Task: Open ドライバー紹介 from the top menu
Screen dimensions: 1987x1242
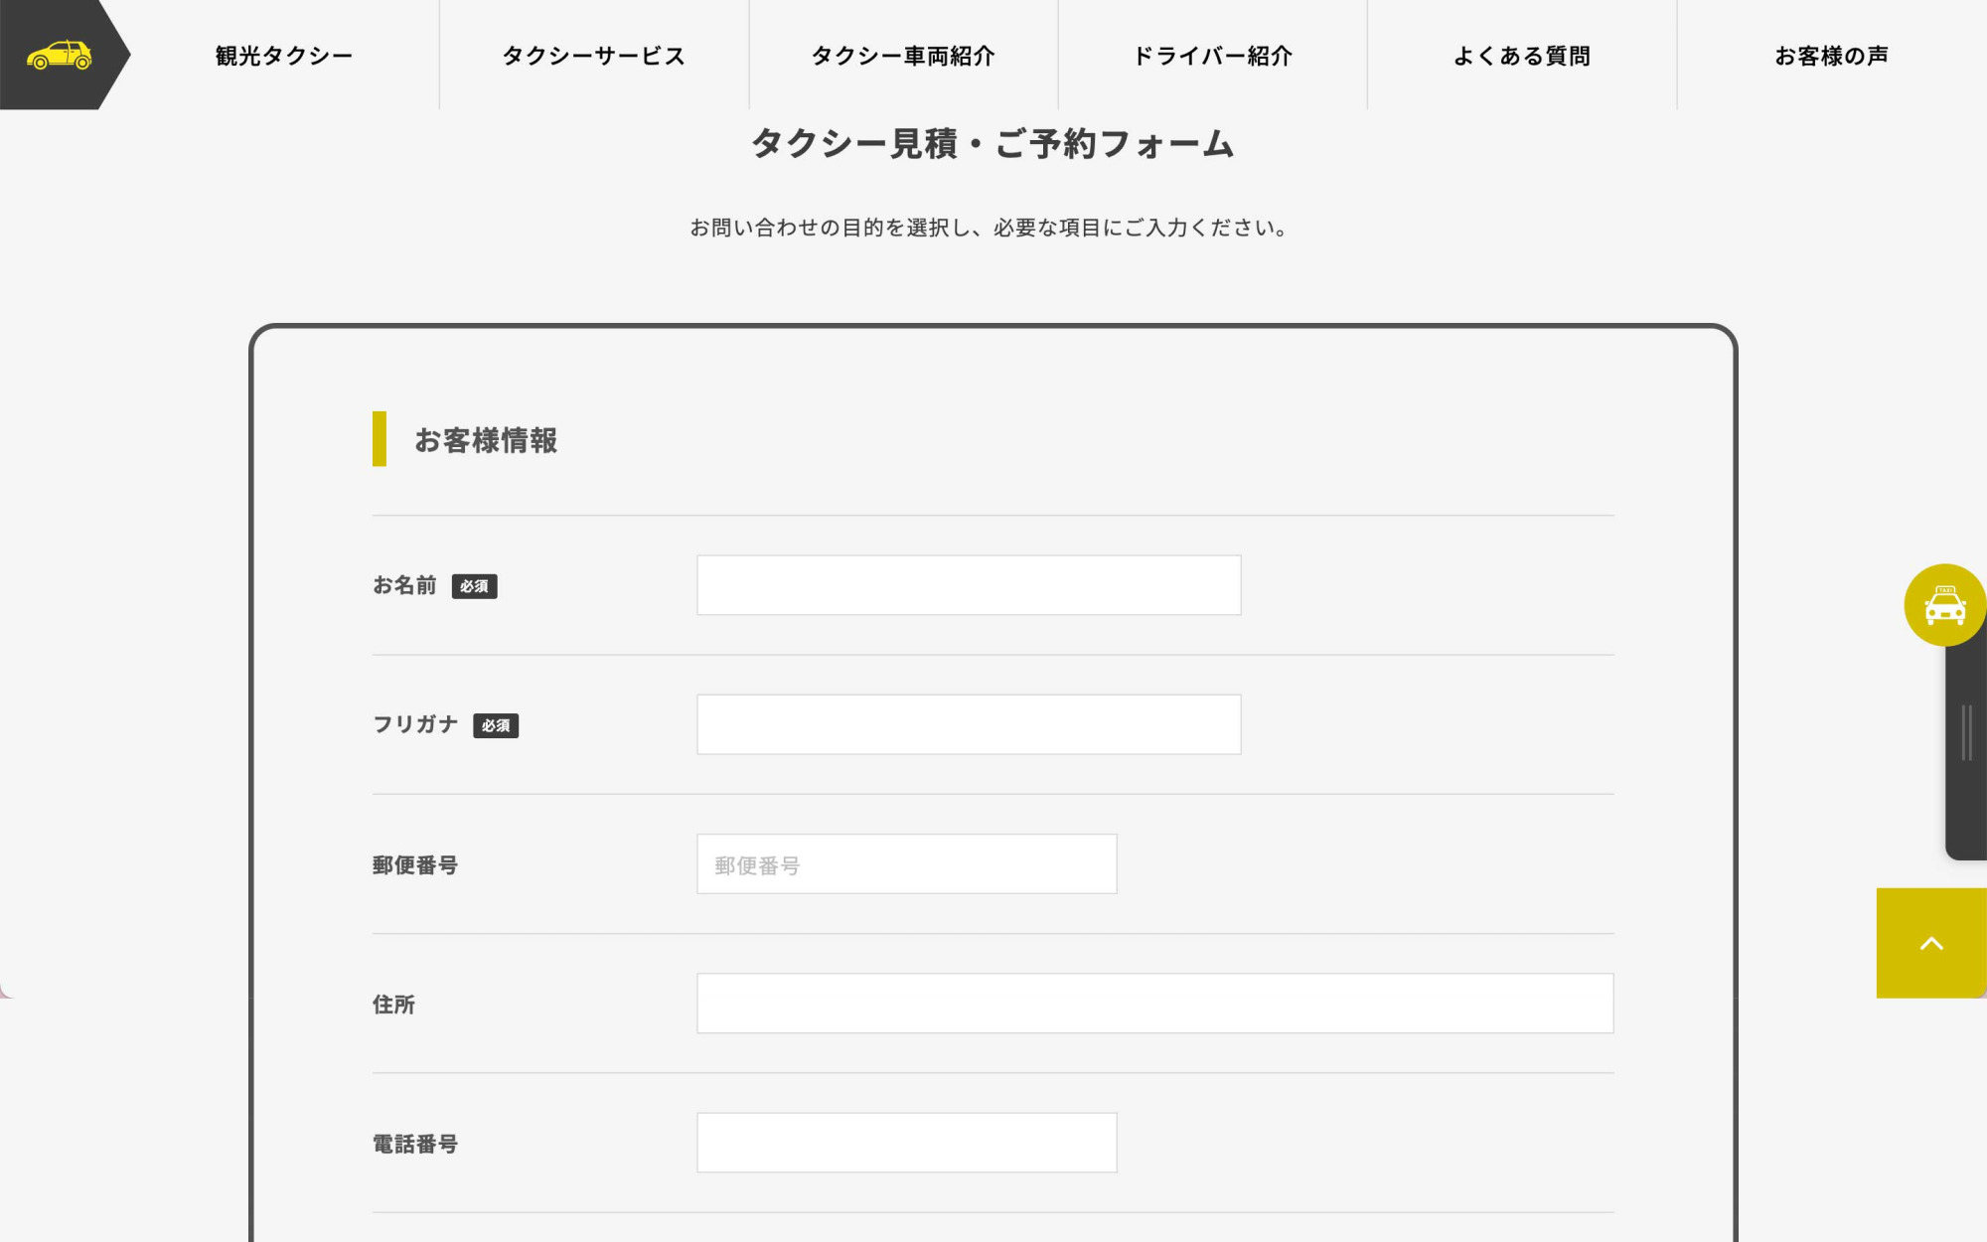Action: coord(1214,57)
